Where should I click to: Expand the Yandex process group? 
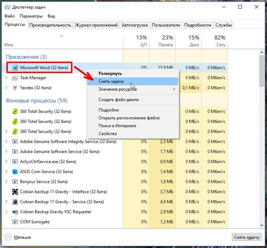pos(6,88)
